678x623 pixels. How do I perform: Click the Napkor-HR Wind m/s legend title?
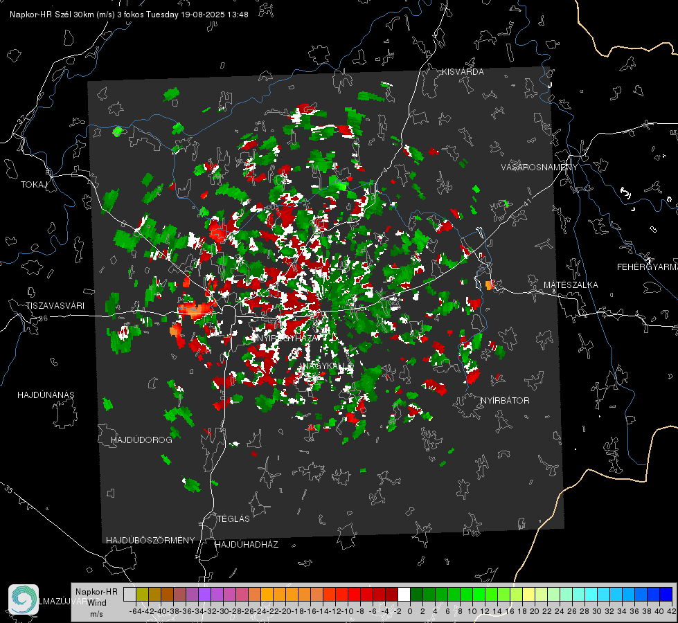(96, 603)
